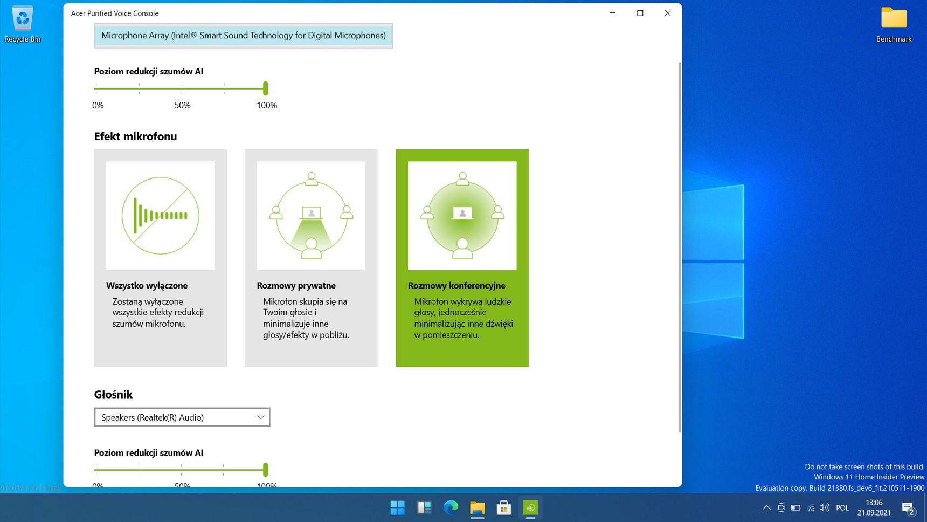Image resolution: width=927 pixels, height=522 pixels.
Task: Click the 'Rozmowy prywatne' description text
Action: 306,318
